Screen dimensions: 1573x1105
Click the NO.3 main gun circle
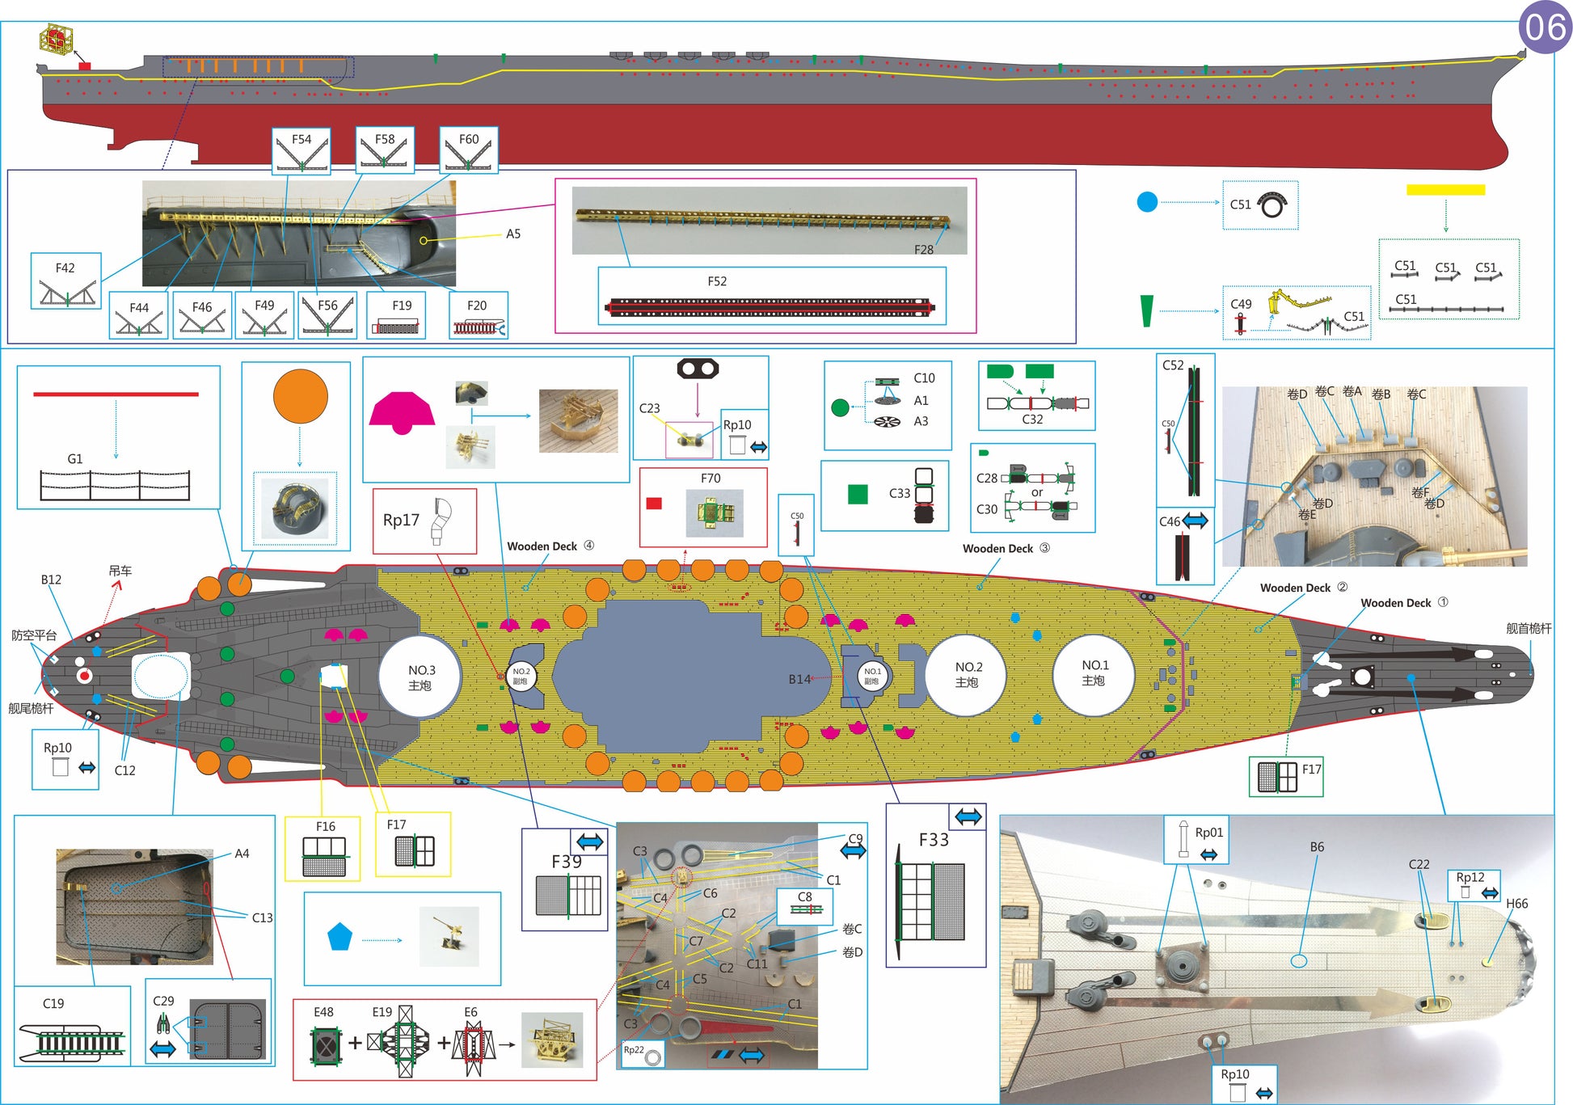tap(420, 677)
